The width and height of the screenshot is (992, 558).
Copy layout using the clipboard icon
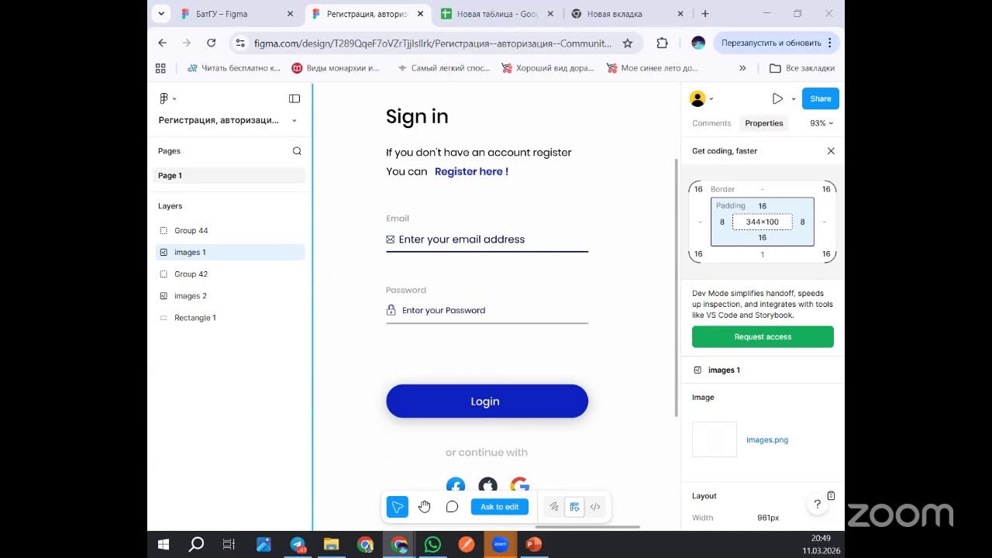831,496
